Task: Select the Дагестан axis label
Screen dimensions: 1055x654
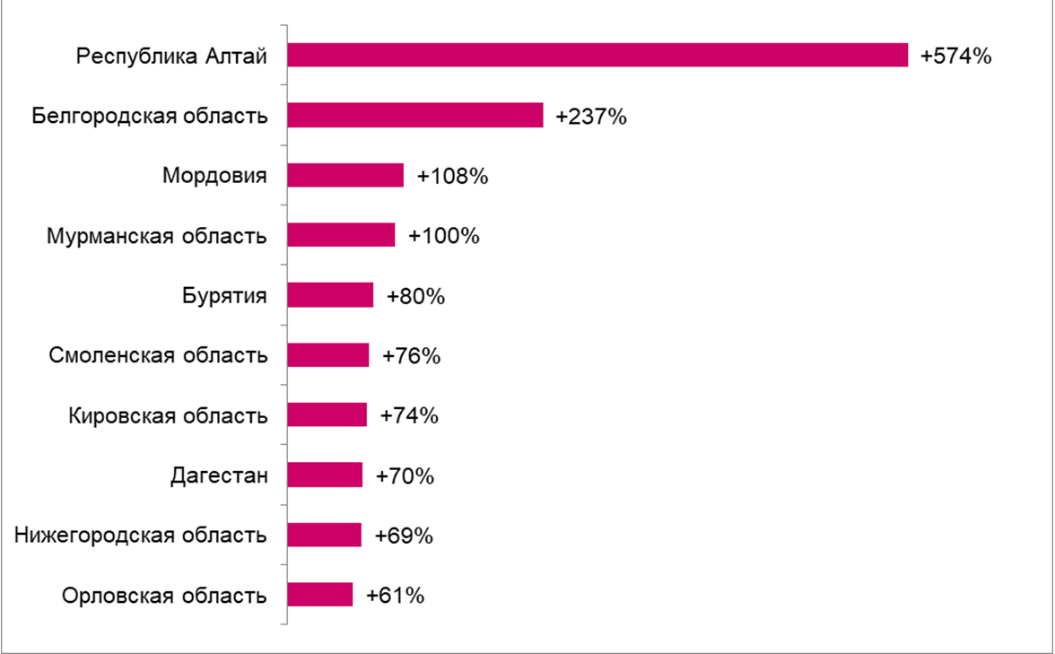Action: click(219, 475)
